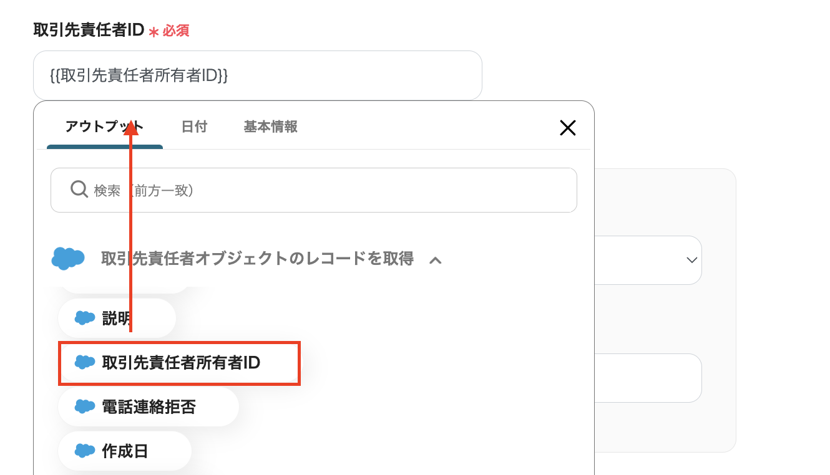
Task: Click the Salesforce cloud icon beside the section header
Action: [x=68, y=258]
